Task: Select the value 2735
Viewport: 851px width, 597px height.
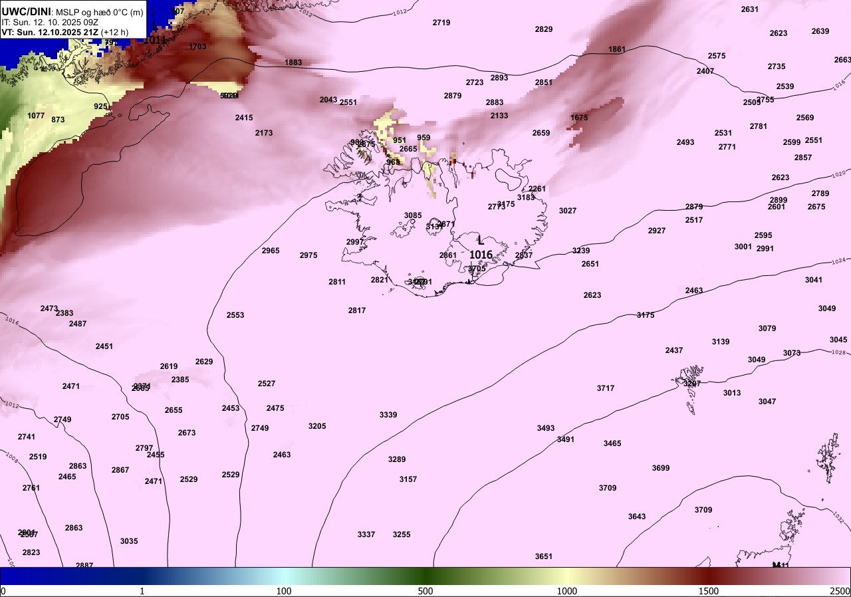Action: pyautogui.click(x=777, y=66)
